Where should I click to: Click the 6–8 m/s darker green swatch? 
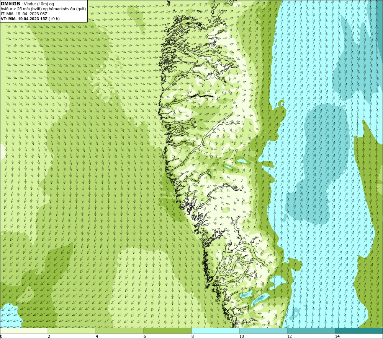pos(168,331)
